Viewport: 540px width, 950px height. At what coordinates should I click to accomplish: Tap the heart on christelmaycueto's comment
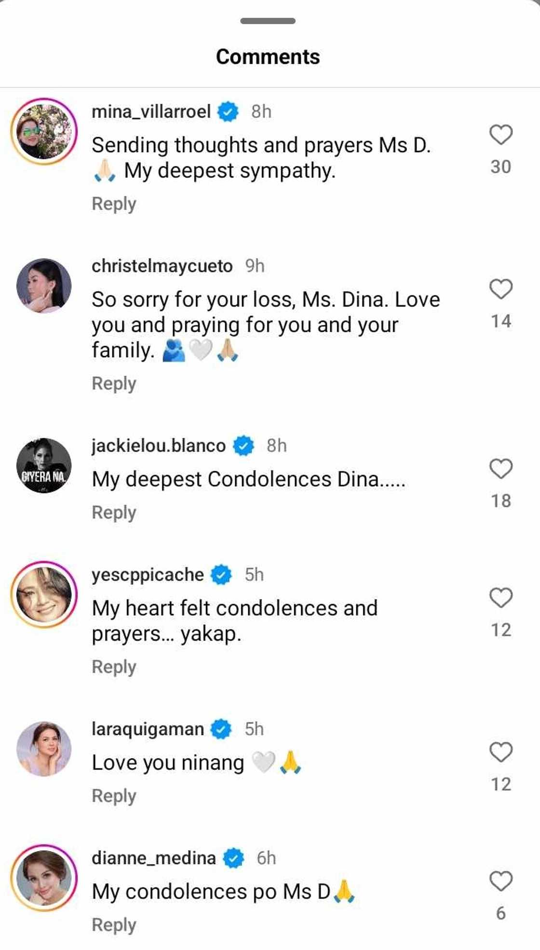point(501,289)
